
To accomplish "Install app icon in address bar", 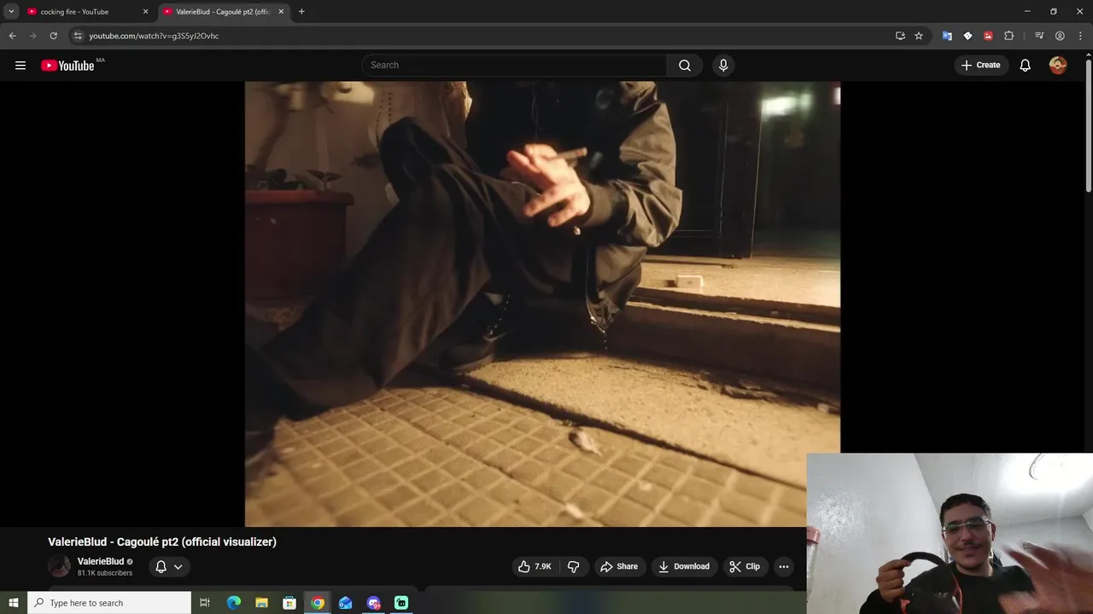I will pyautogui.click(x=900, y=36).
